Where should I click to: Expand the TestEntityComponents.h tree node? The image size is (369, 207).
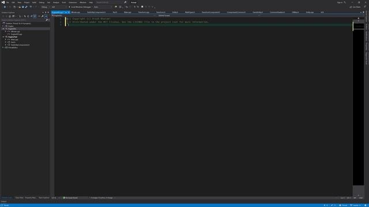pyautogui.click(x=6, y=45)
